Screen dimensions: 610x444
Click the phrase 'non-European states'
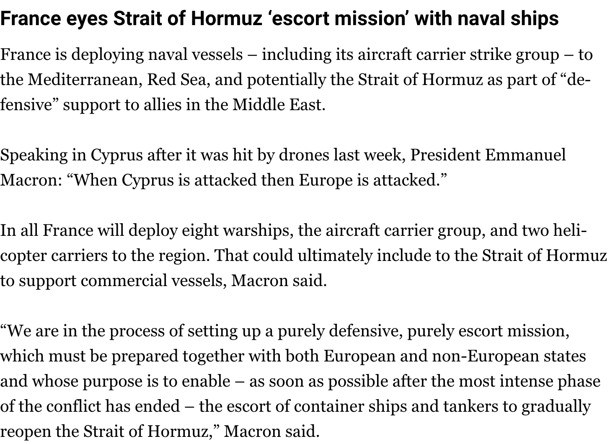coord(509,356)
